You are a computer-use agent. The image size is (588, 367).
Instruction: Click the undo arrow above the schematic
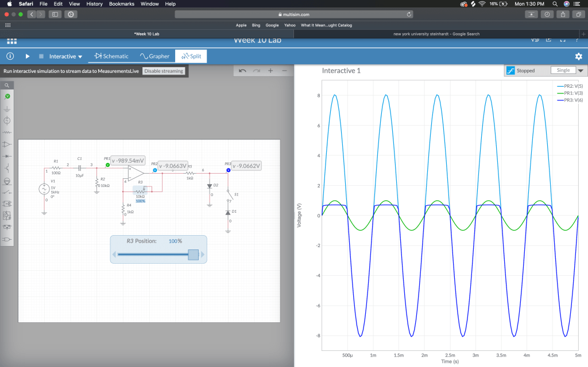pyautogui.click(x=242, y=71)
